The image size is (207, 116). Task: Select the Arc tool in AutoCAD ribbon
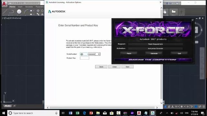26,12
